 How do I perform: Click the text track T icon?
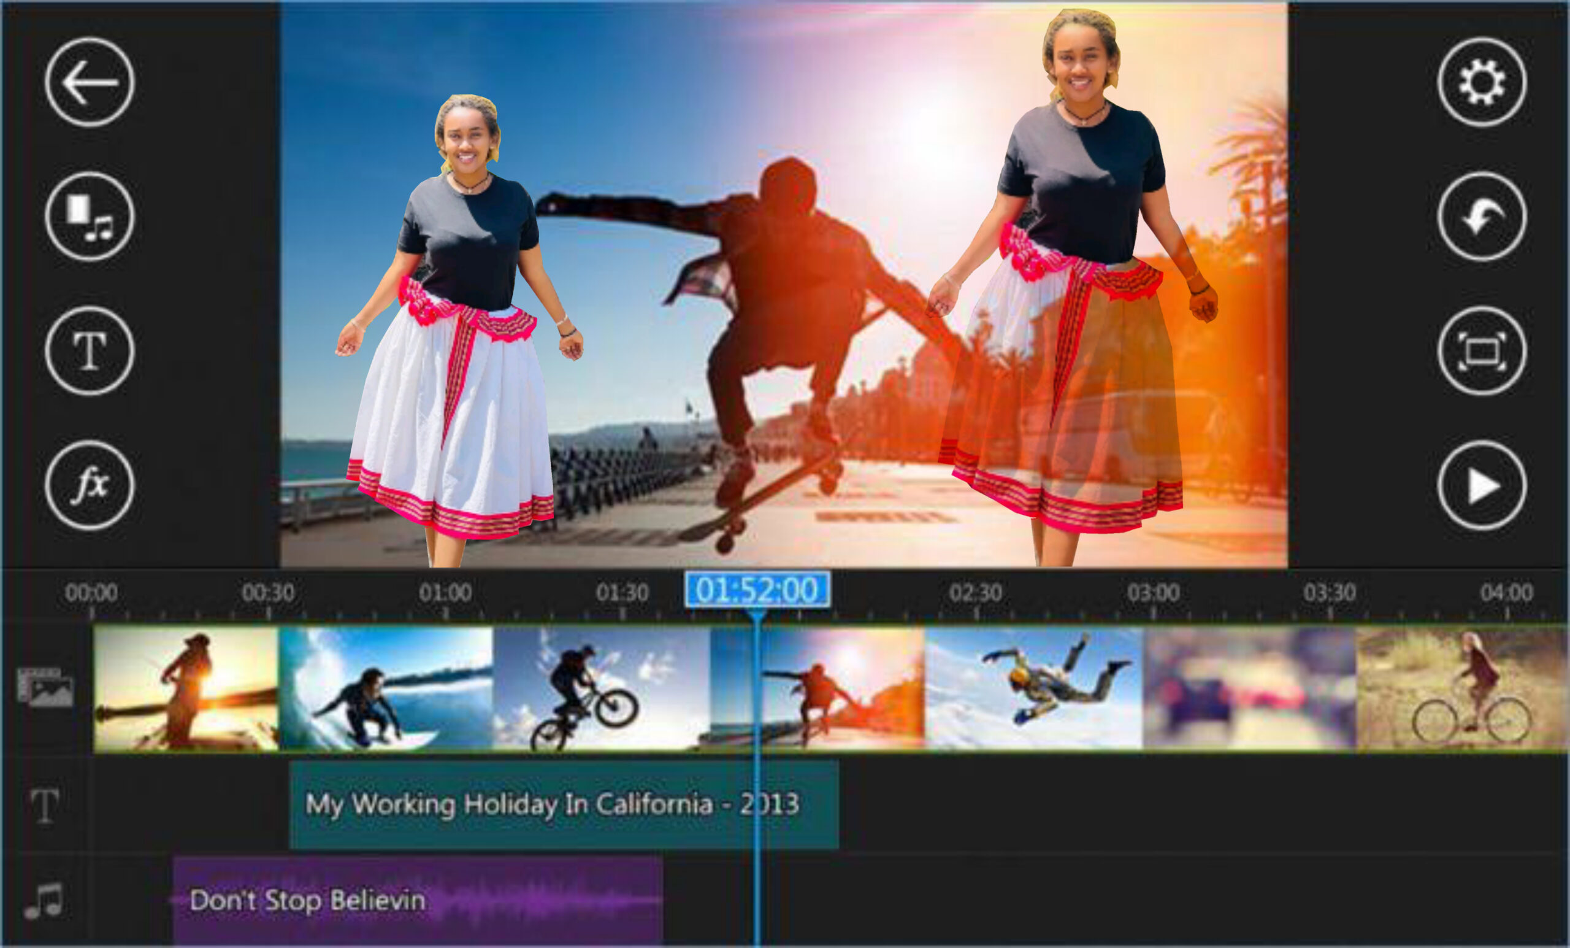45,805
